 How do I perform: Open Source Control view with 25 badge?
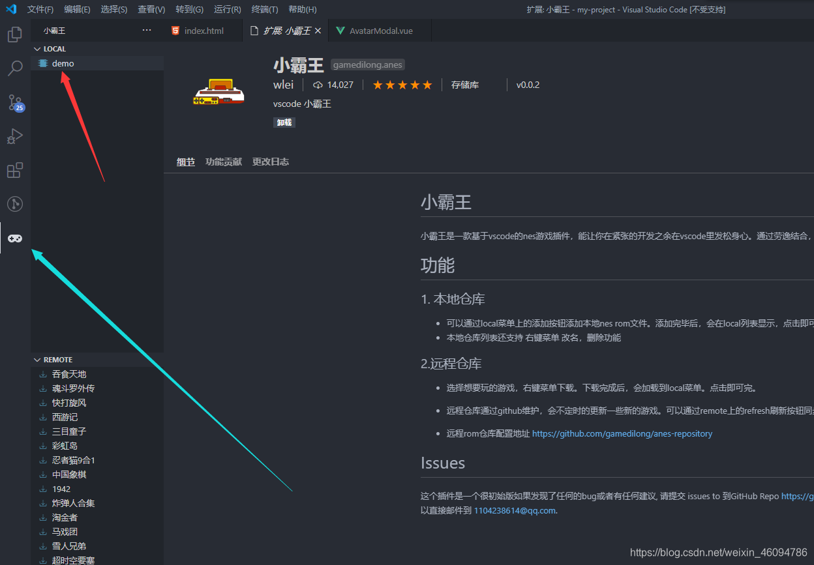(x=15, y=102)
